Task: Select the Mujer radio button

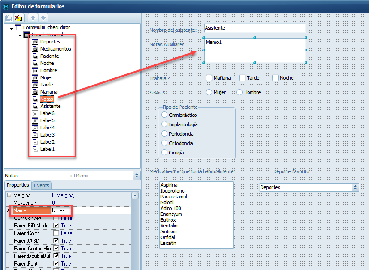Action: [x=209, y=92]
